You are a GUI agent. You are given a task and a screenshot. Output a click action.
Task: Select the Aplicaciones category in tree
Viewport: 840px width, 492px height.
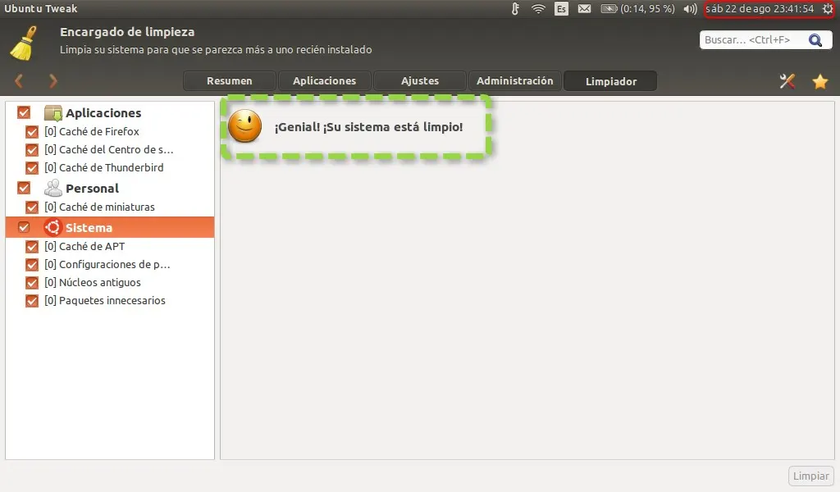tap(103, 113)
